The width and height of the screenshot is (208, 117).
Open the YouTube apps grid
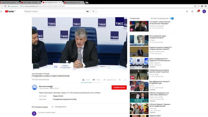[x=192, y=11]
